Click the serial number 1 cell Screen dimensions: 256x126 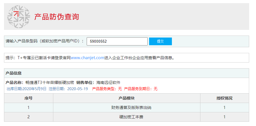pos(29,108)
